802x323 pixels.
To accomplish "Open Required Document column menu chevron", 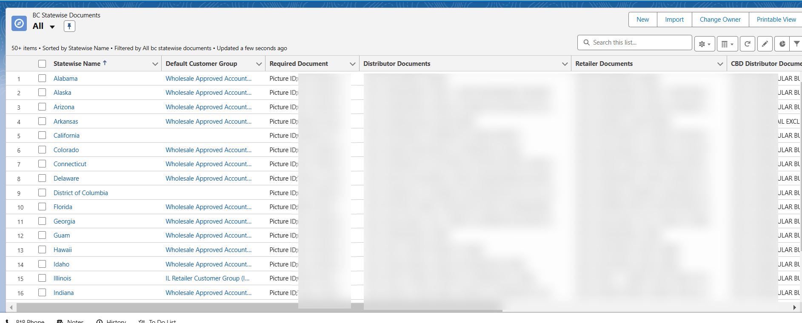I will point(352,64).
